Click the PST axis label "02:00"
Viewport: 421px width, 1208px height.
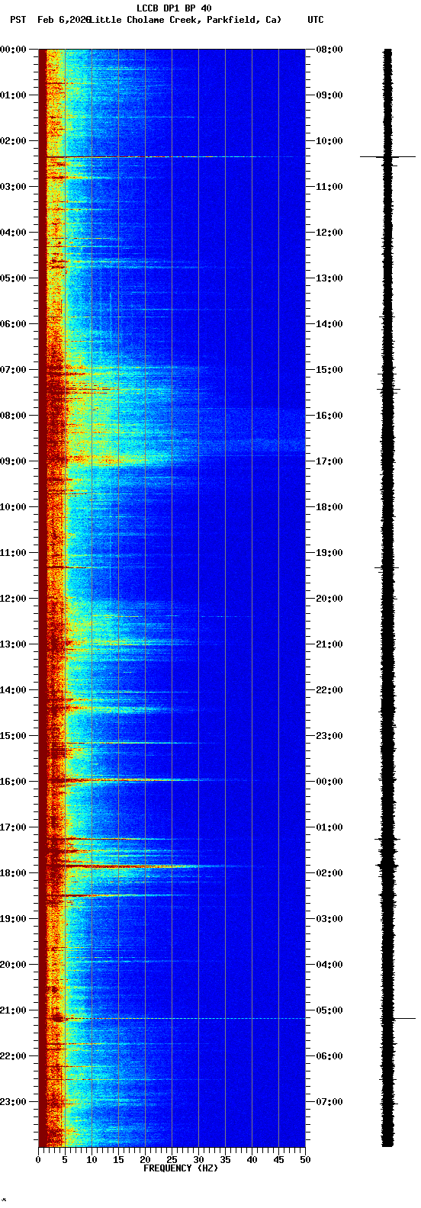coord(12,141)
